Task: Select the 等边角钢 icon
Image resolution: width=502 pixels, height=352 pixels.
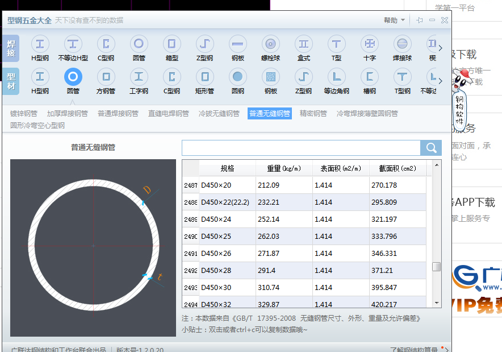Action: click(x=337, y=77)
